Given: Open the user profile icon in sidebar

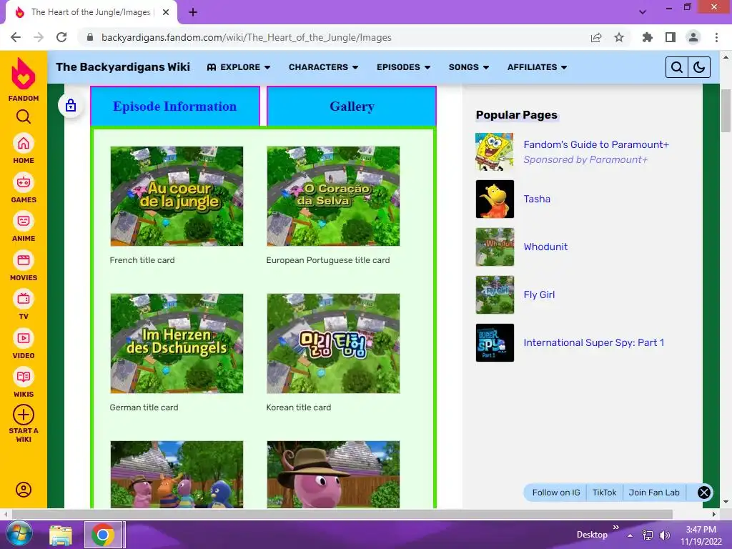Looking at the screenshot, I should [x=24, y=489].
